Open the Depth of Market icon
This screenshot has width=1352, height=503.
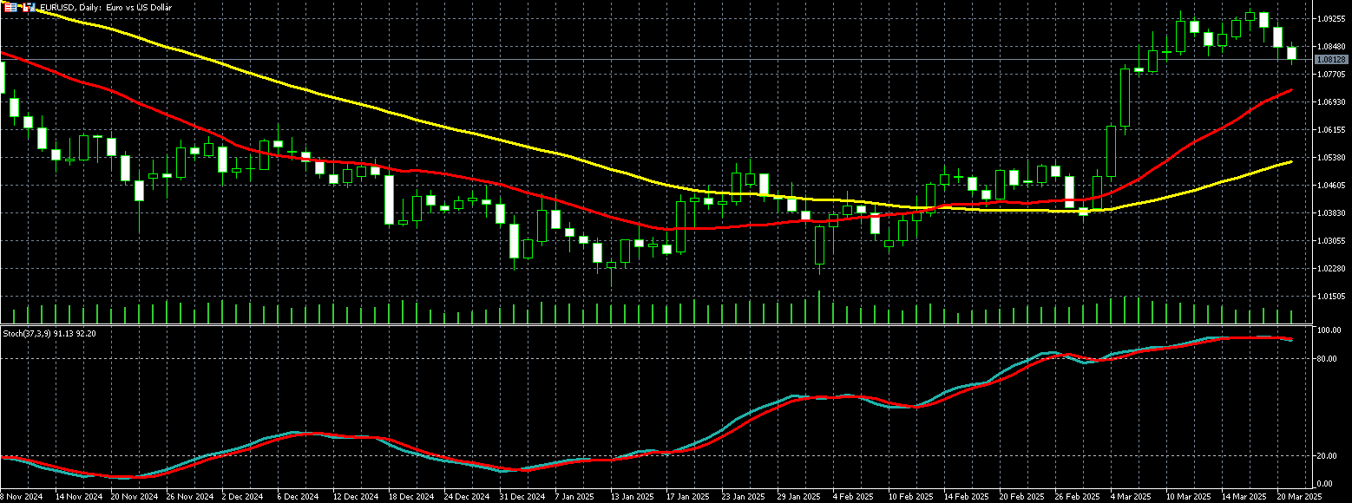click(x=11, y=7)
